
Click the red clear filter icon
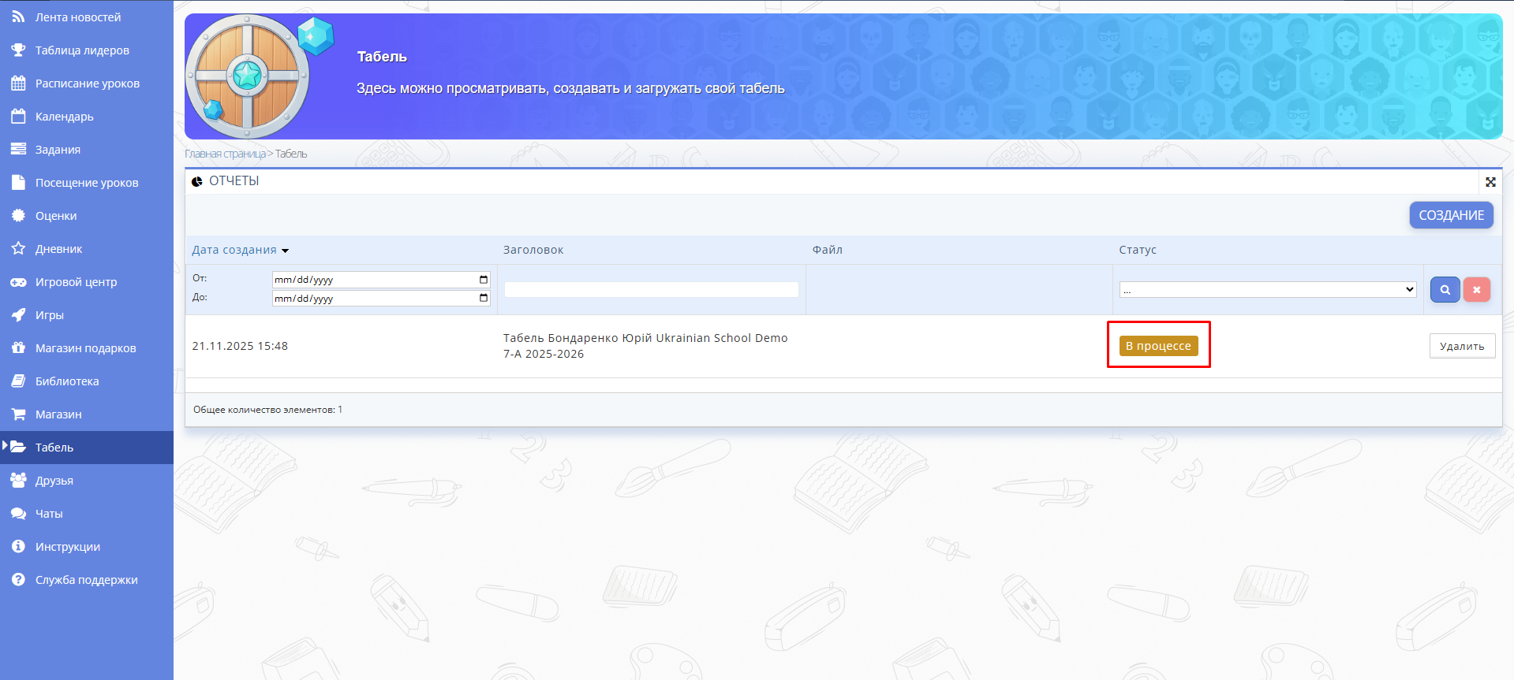coord(1476,290)
